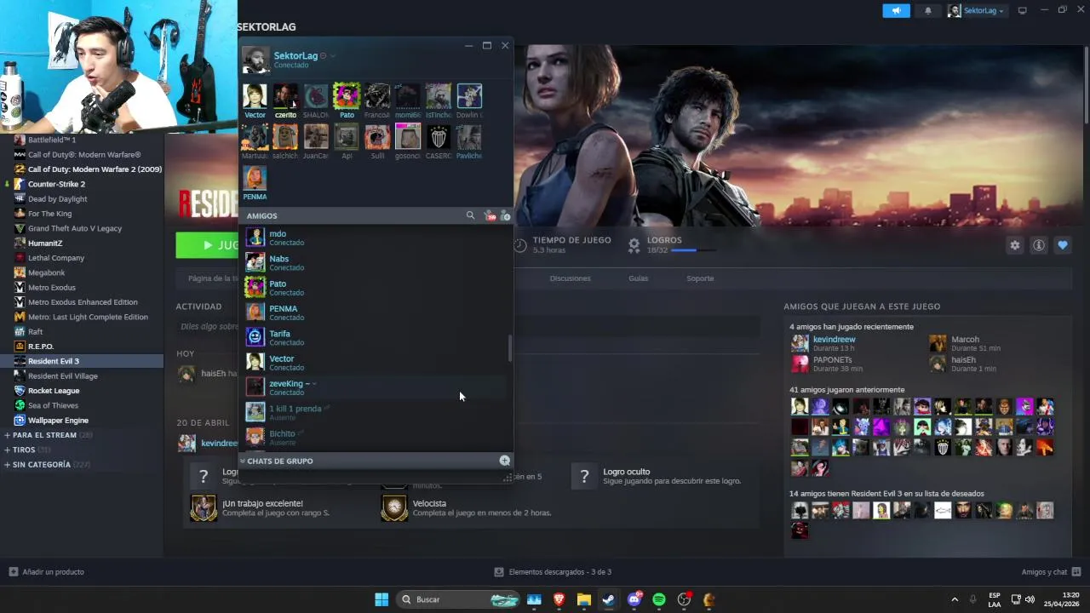Screen dimensions: 1090x613
Task: Click the Logro oculto question mark icon
Action: 584,476
